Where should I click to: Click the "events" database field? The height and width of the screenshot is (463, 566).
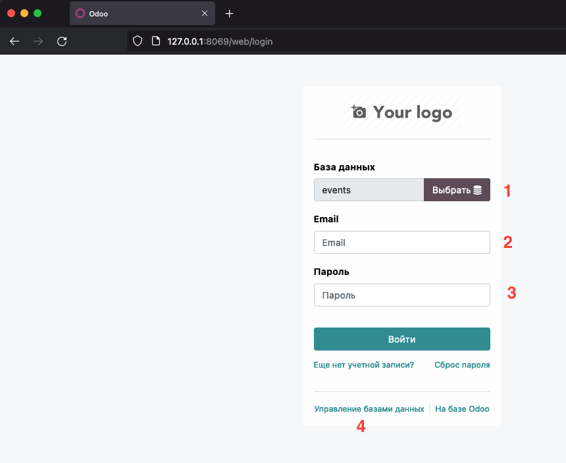(x=369, y=190)
